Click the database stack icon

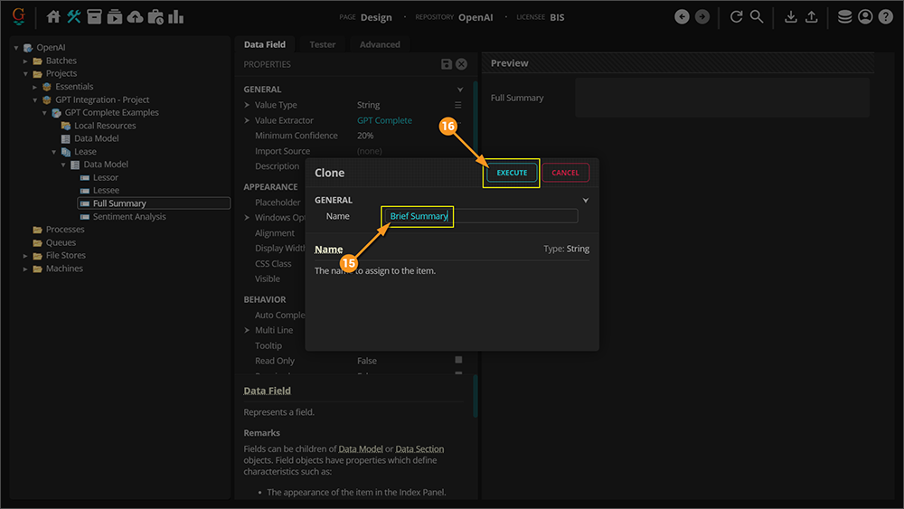844,16
